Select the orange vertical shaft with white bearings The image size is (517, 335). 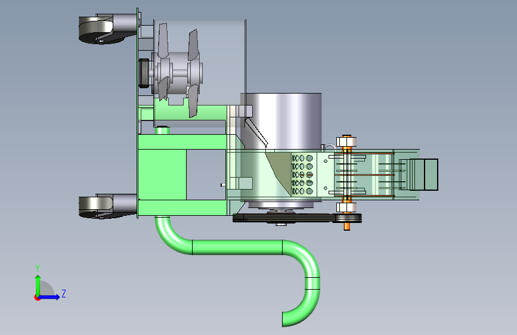(346, 182)
